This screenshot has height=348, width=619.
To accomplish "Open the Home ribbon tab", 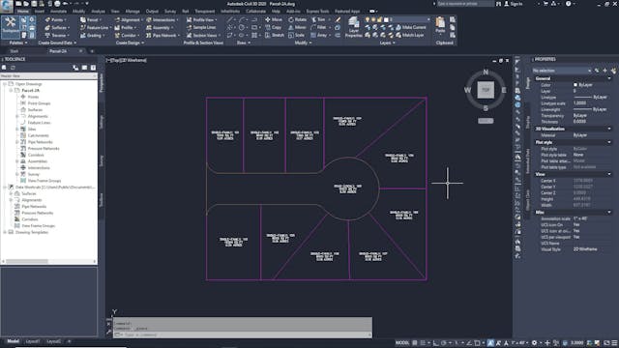I will pos(23,12).
